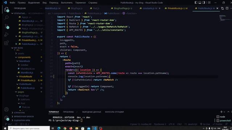The width and height of the screenshot is (232, 130).
Task: Toggle secondary sidebar layout icon
Action: 204,3
